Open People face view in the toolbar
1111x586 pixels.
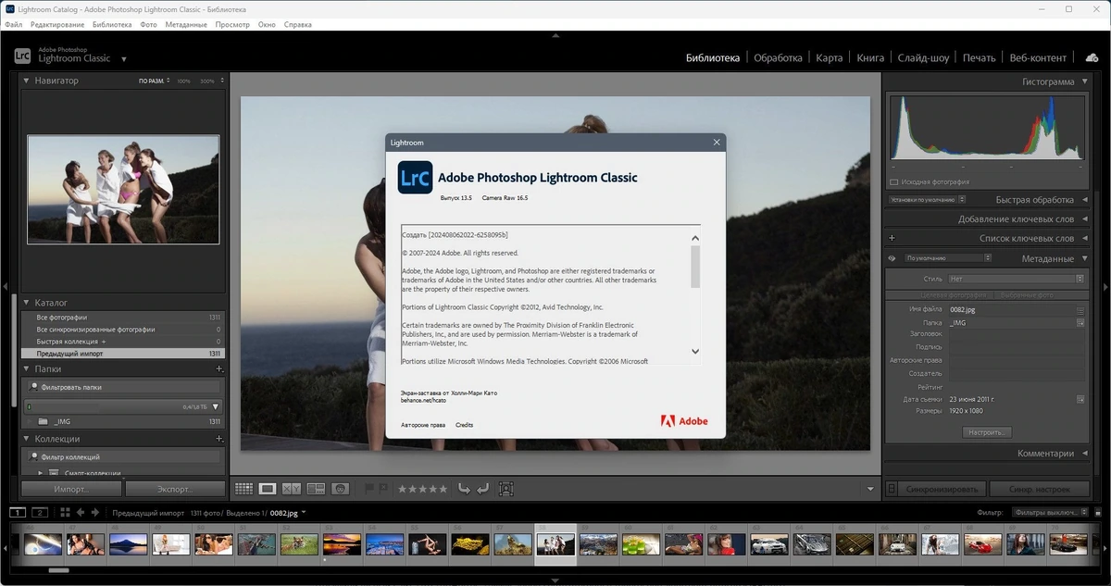340,488
